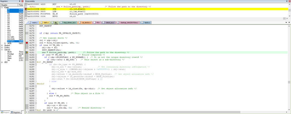Close the Disassembly window
Image resolution: width=291 pixels, height=114 pixels.
(x=289, y=1)
